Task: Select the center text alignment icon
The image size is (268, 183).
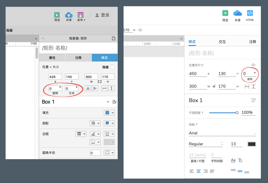Action: coord(199,171)
